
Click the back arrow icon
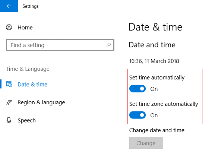(9, 6)
